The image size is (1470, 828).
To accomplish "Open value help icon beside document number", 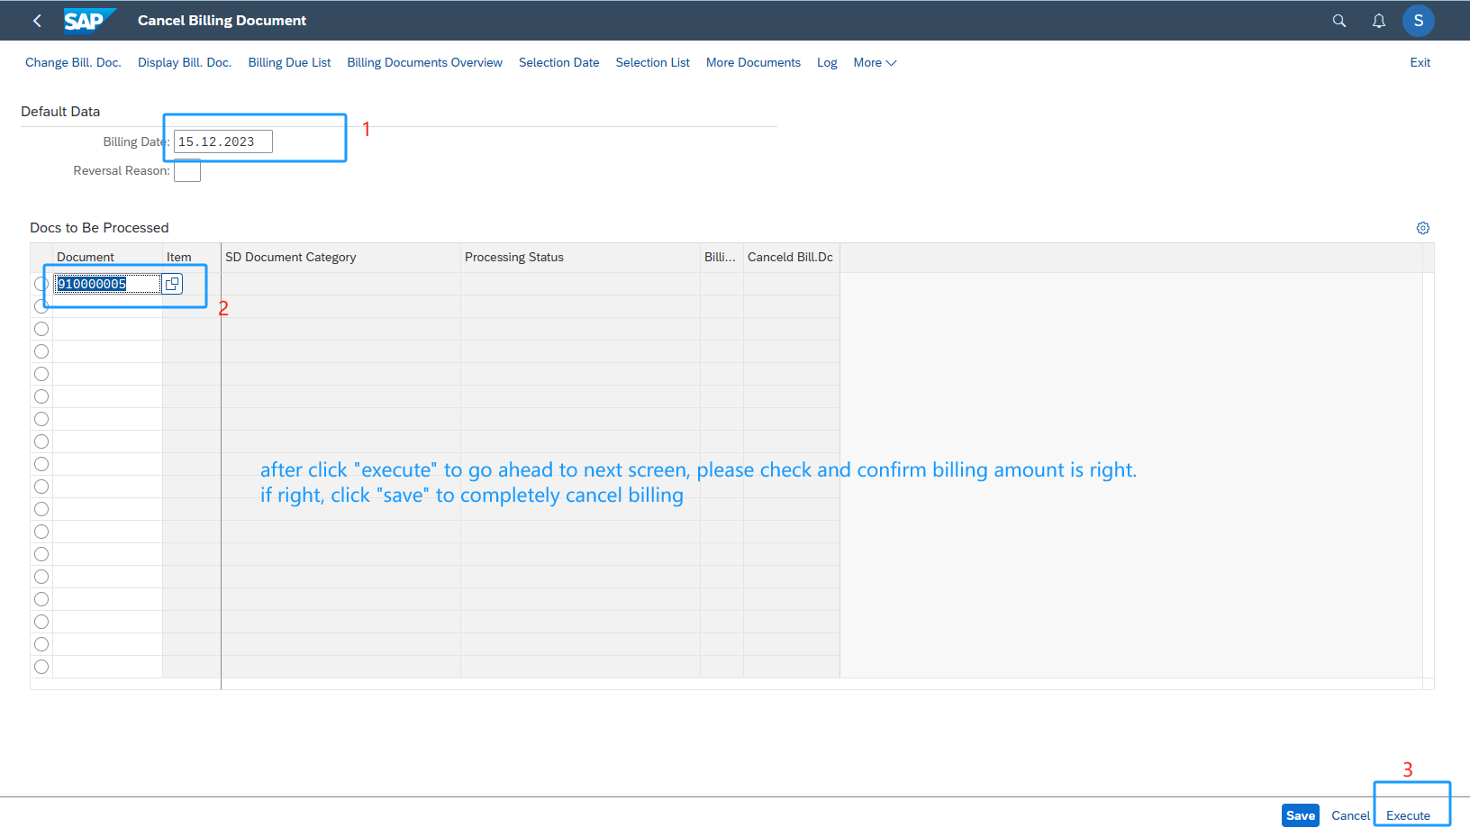I will [172, 284].
